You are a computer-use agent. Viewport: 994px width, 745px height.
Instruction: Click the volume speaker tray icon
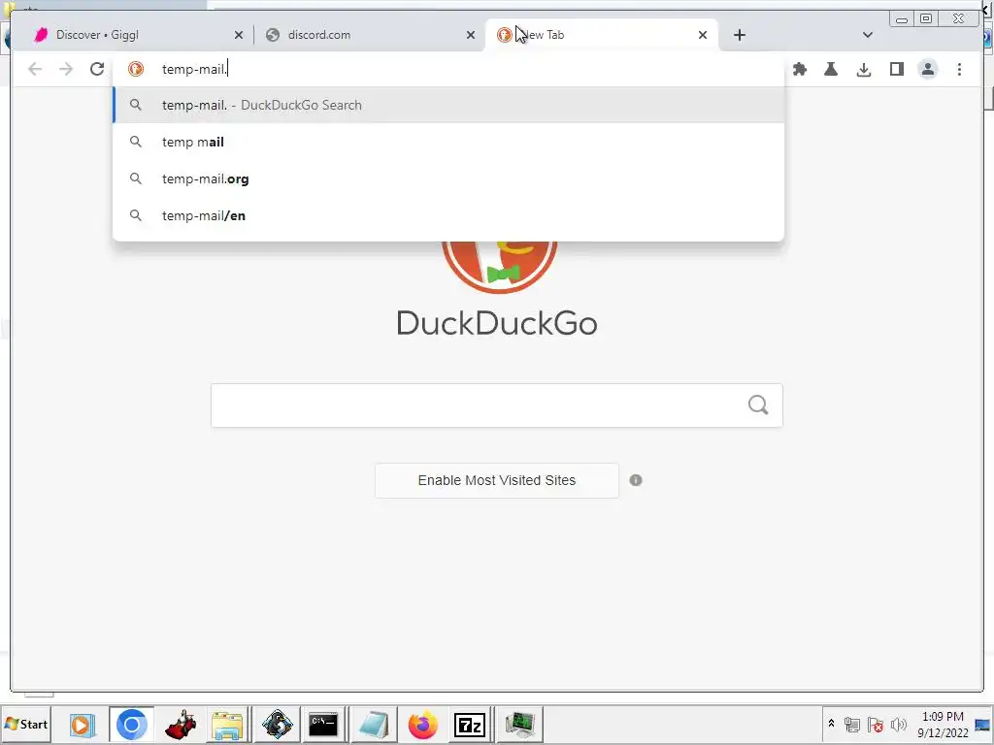(898, 724)
